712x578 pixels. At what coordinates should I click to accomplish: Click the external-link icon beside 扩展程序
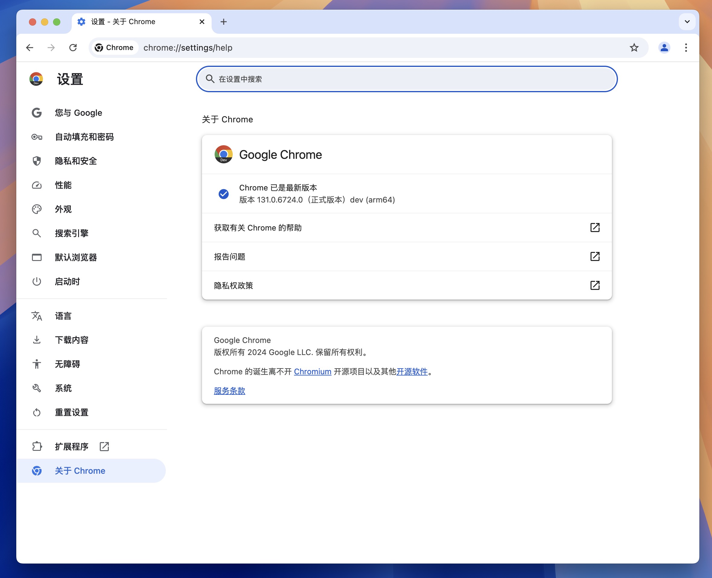(104, 447)
